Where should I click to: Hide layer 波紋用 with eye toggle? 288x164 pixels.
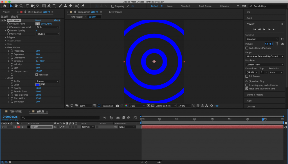2,127
